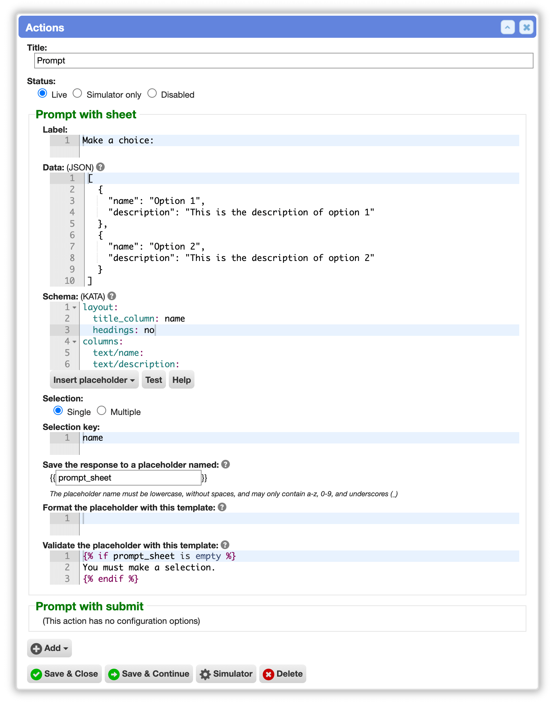Open help icon for validate placeholder template
557x713 pixels.
click(225, 545)
